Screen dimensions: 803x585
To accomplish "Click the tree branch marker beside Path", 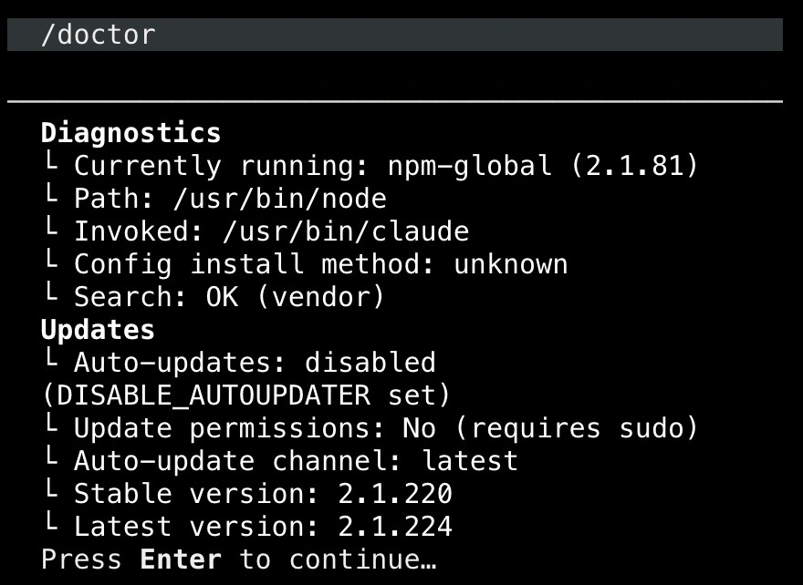I will point(50,196).
